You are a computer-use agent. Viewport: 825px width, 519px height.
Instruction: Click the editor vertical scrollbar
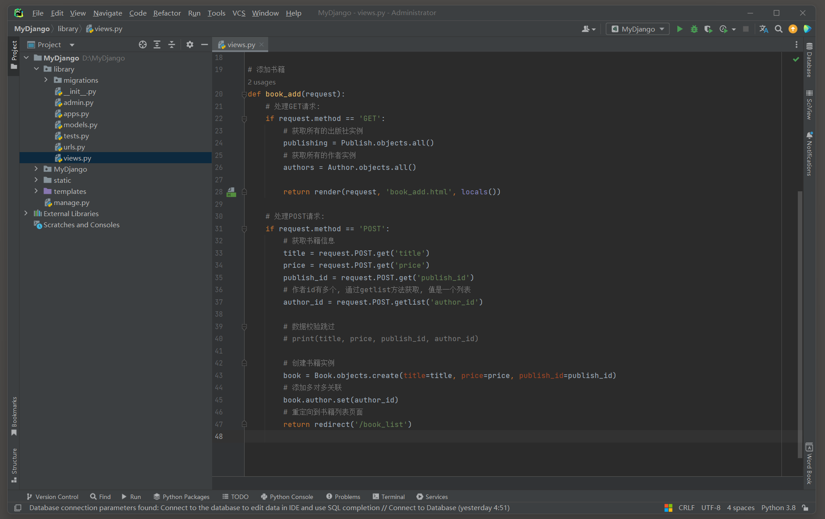click(x=800, y=325)
